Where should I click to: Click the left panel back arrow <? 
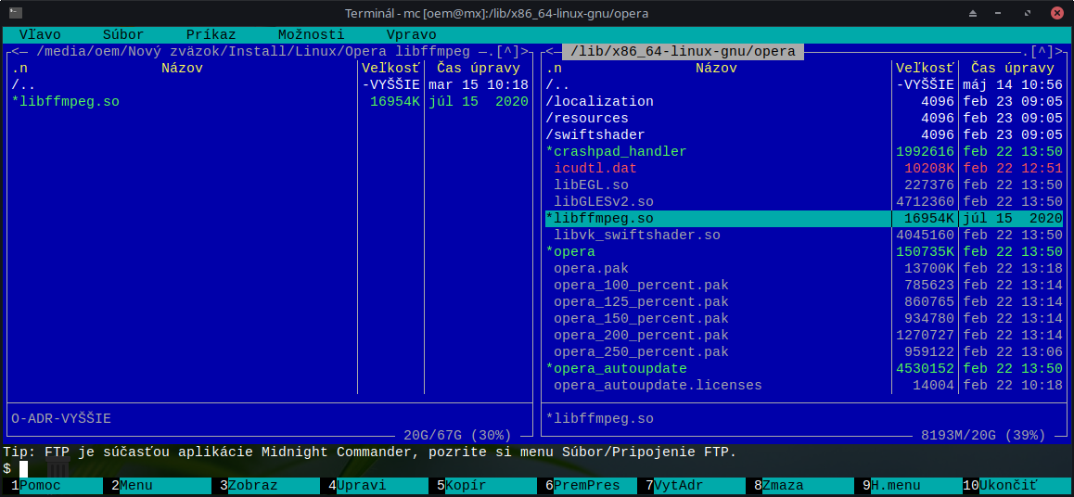pyautogui.click(x=15, y=51)
